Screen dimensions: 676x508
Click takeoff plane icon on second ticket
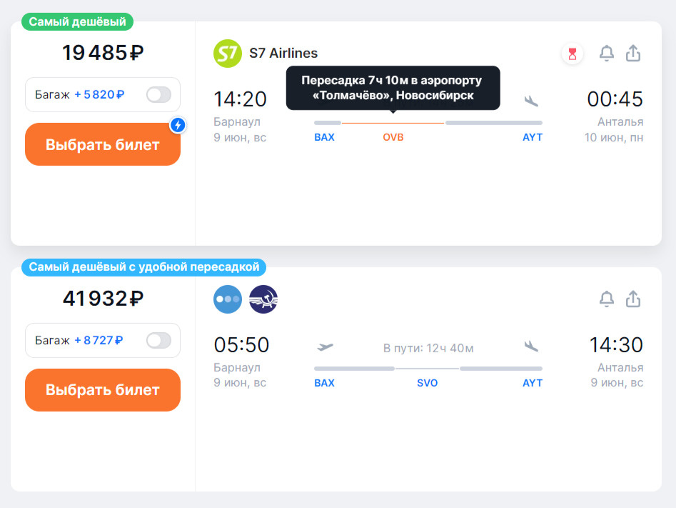pyautogui.click(x=325, y=347)
